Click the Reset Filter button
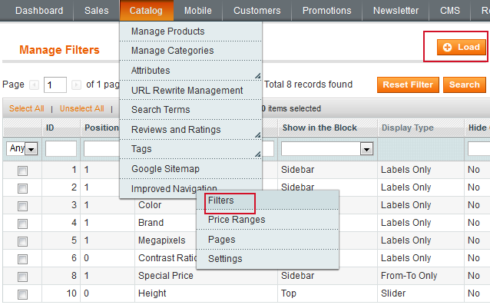 [408, 85]
